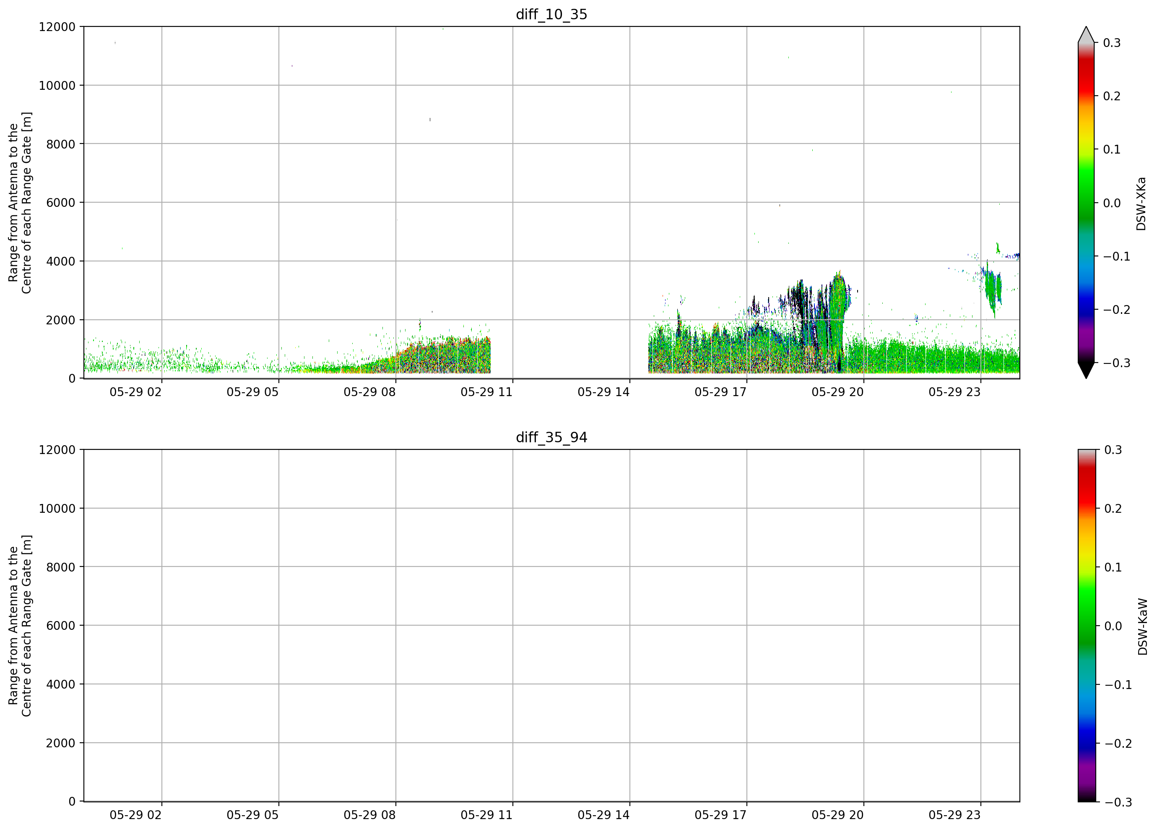Click the DSW-XKa colorbar gradient
Screen dimensions: 1157x830
tap(1086, 203)
